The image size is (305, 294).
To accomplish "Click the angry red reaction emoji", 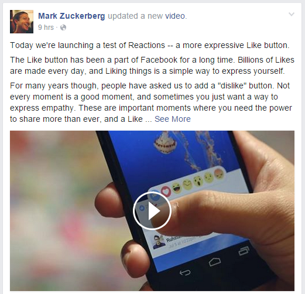I will coord(218,174).
